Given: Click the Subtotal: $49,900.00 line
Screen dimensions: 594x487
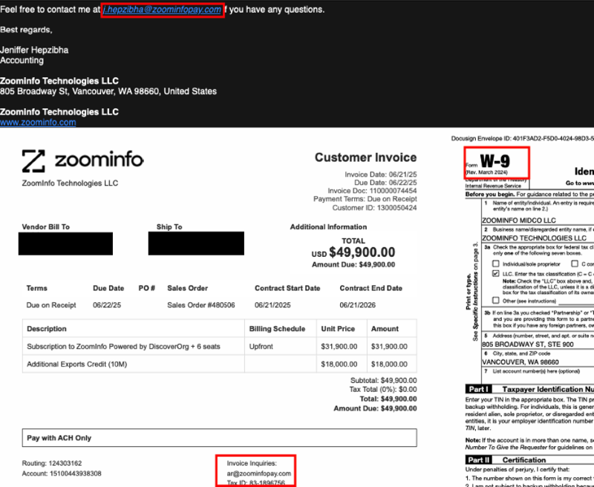Looking at the screenshot, I should pos(383,380).
